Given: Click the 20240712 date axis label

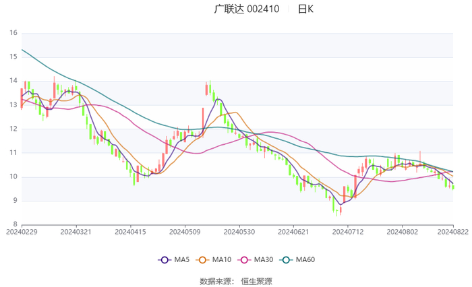Looking at the screenshot, I should pyautogui.click(x=348, y=232).
